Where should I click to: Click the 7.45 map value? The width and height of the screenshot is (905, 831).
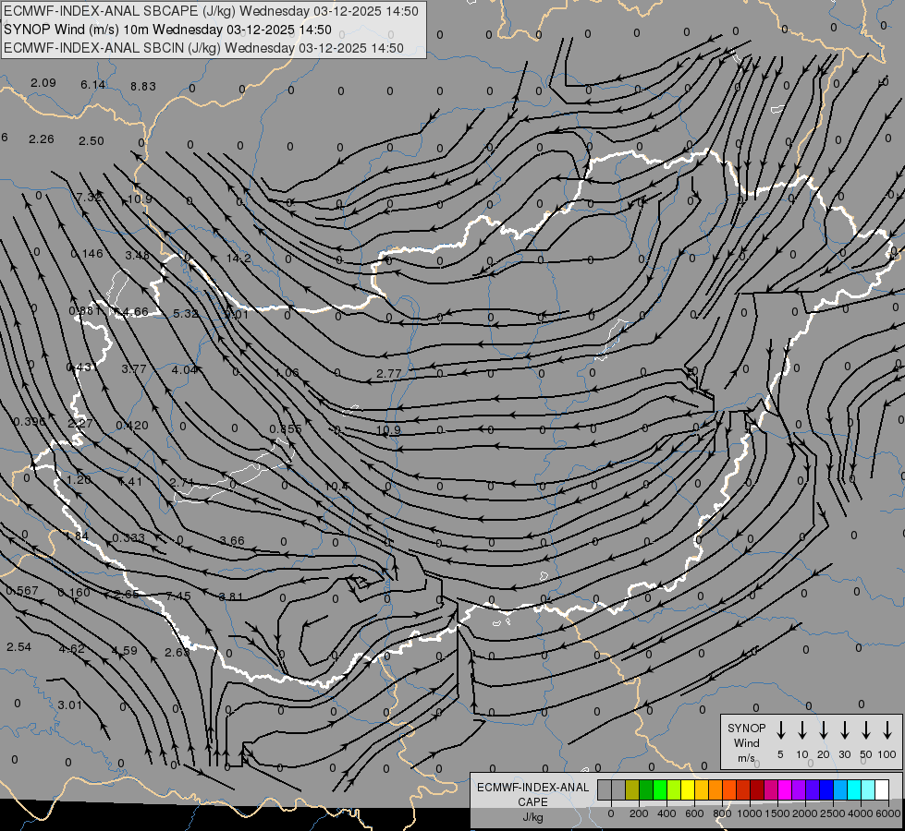(x=177, y=596)
